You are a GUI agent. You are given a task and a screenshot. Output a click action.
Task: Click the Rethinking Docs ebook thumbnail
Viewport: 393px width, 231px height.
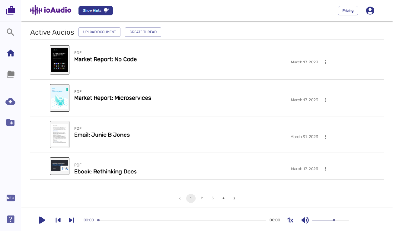(x=59, y=166)
